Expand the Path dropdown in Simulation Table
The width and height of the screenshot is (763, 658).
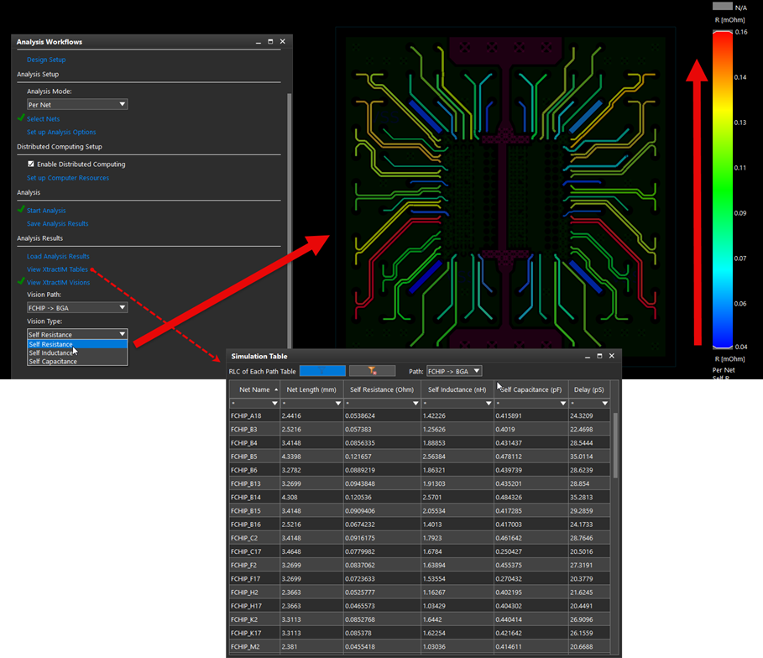point(454,371)
